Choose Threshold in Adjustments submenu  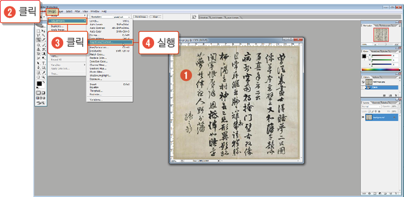pyautogui.click(x=110, y=91)
